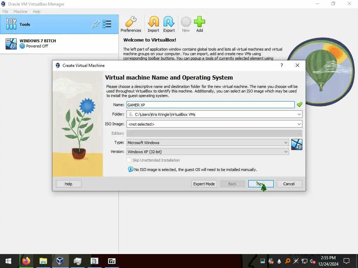Open the Help menu in the menu bar
The image size is (358, 268).
(x=36, y=12)
